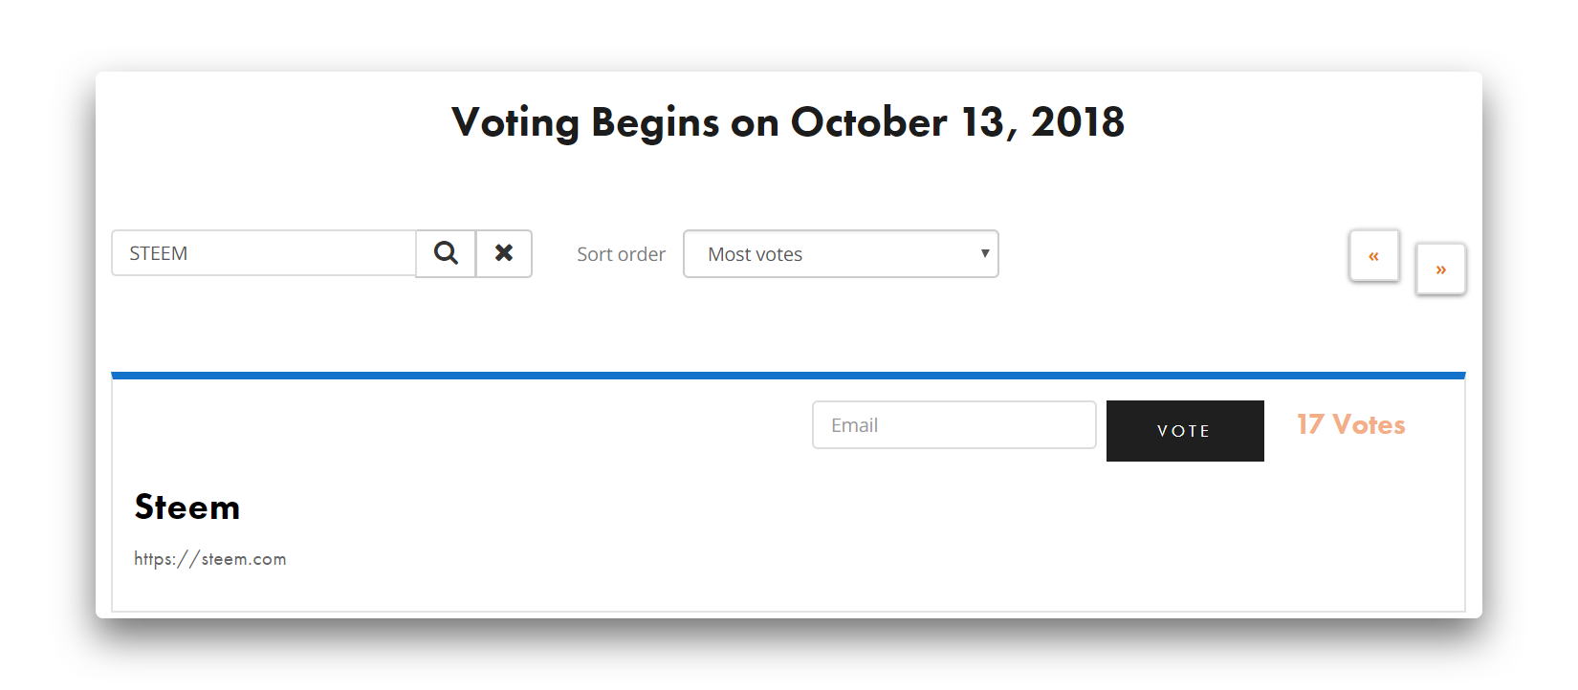The height and width of the screenshot is (690, 1578).
Task: Click the Sort order label
Action: pos(621,254)
